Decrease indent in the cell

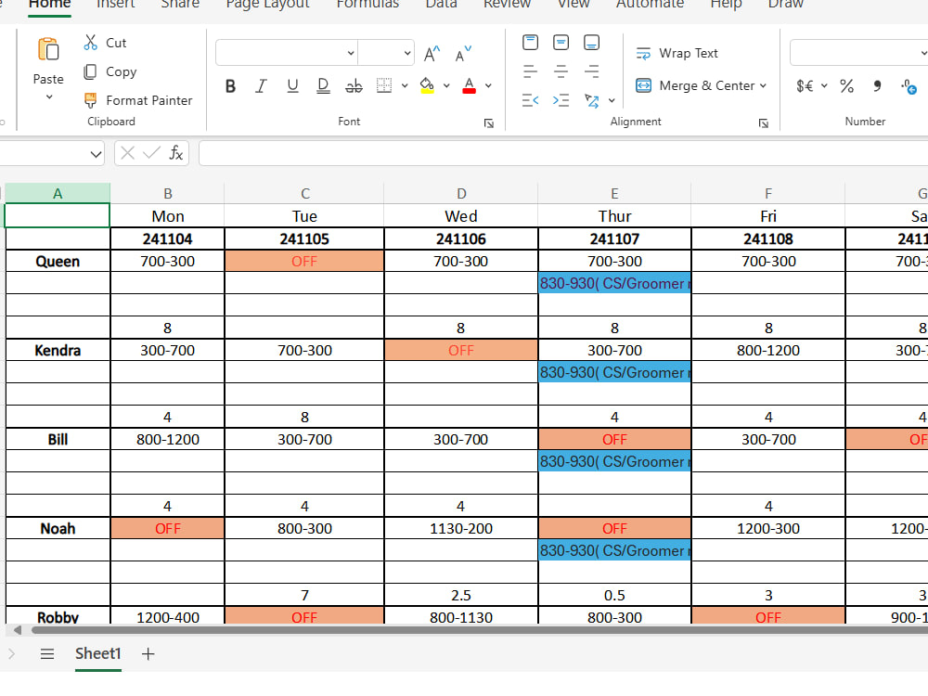click(530, 100)
